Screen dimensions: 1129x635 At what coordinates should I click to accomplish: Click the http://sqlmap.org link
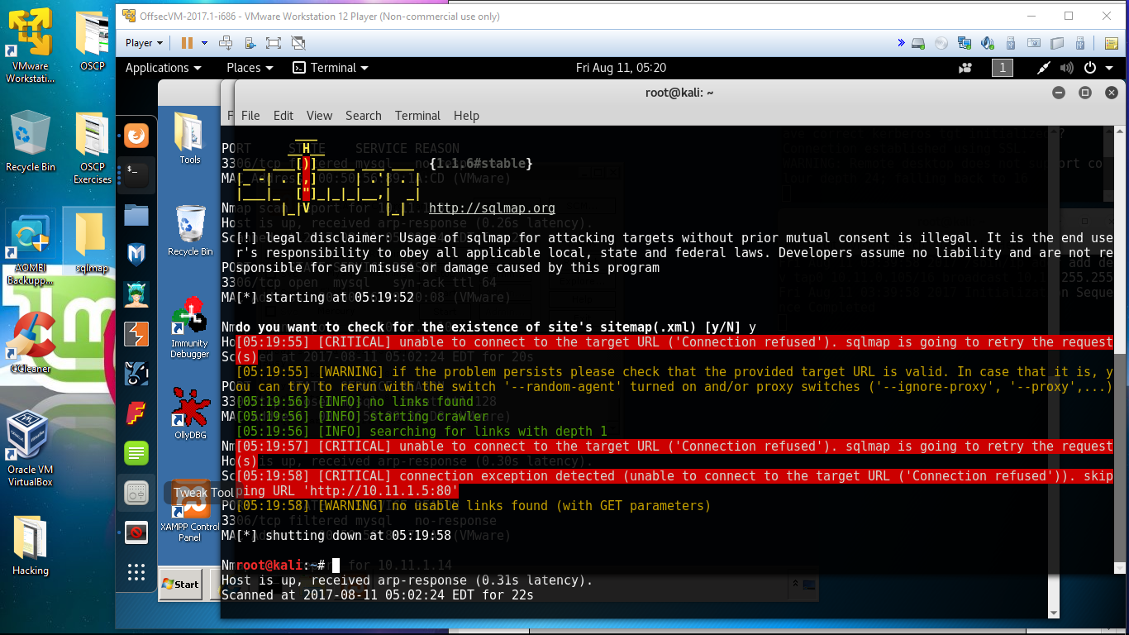[492, 208]
